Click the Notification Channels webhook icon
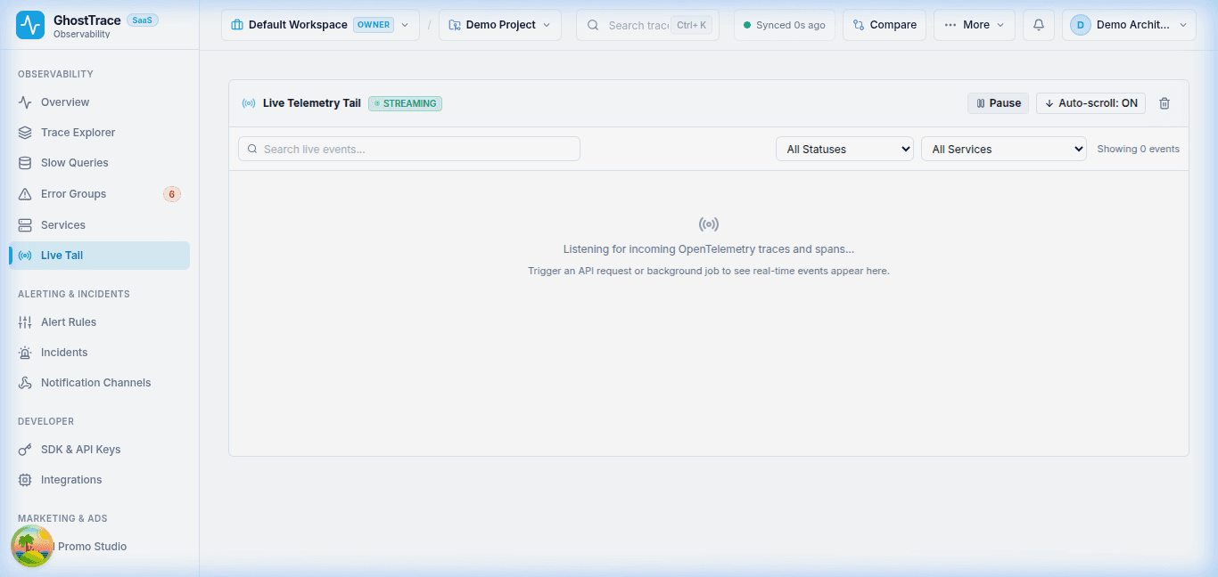The width and height of the screenshot is (1218, 577). click(x=25, y=383)
